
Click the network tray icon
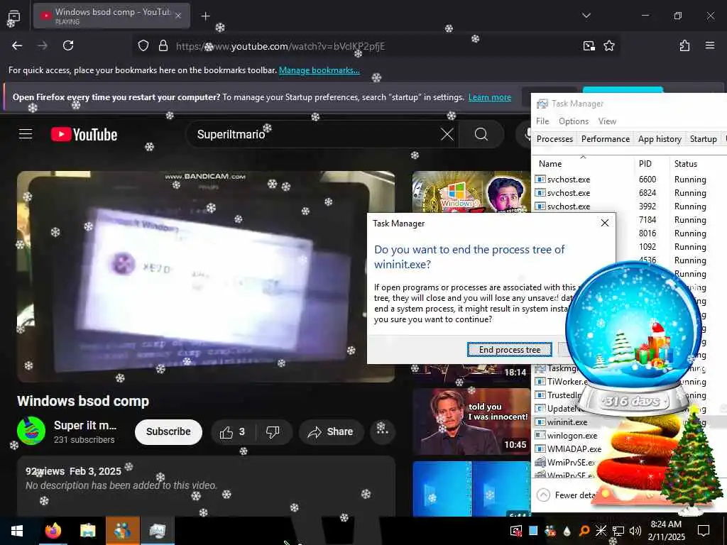point(618,531)
